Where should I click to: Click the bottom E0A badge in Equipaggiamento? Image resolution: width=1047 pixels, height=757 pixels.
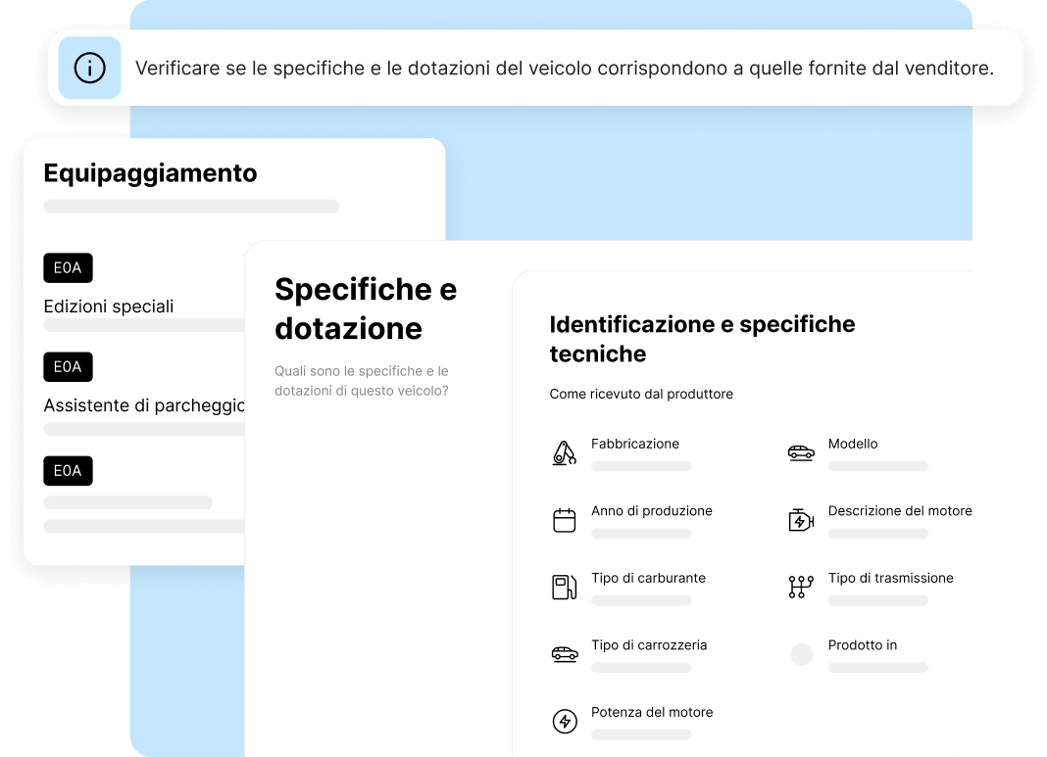(x=68, y=471)
